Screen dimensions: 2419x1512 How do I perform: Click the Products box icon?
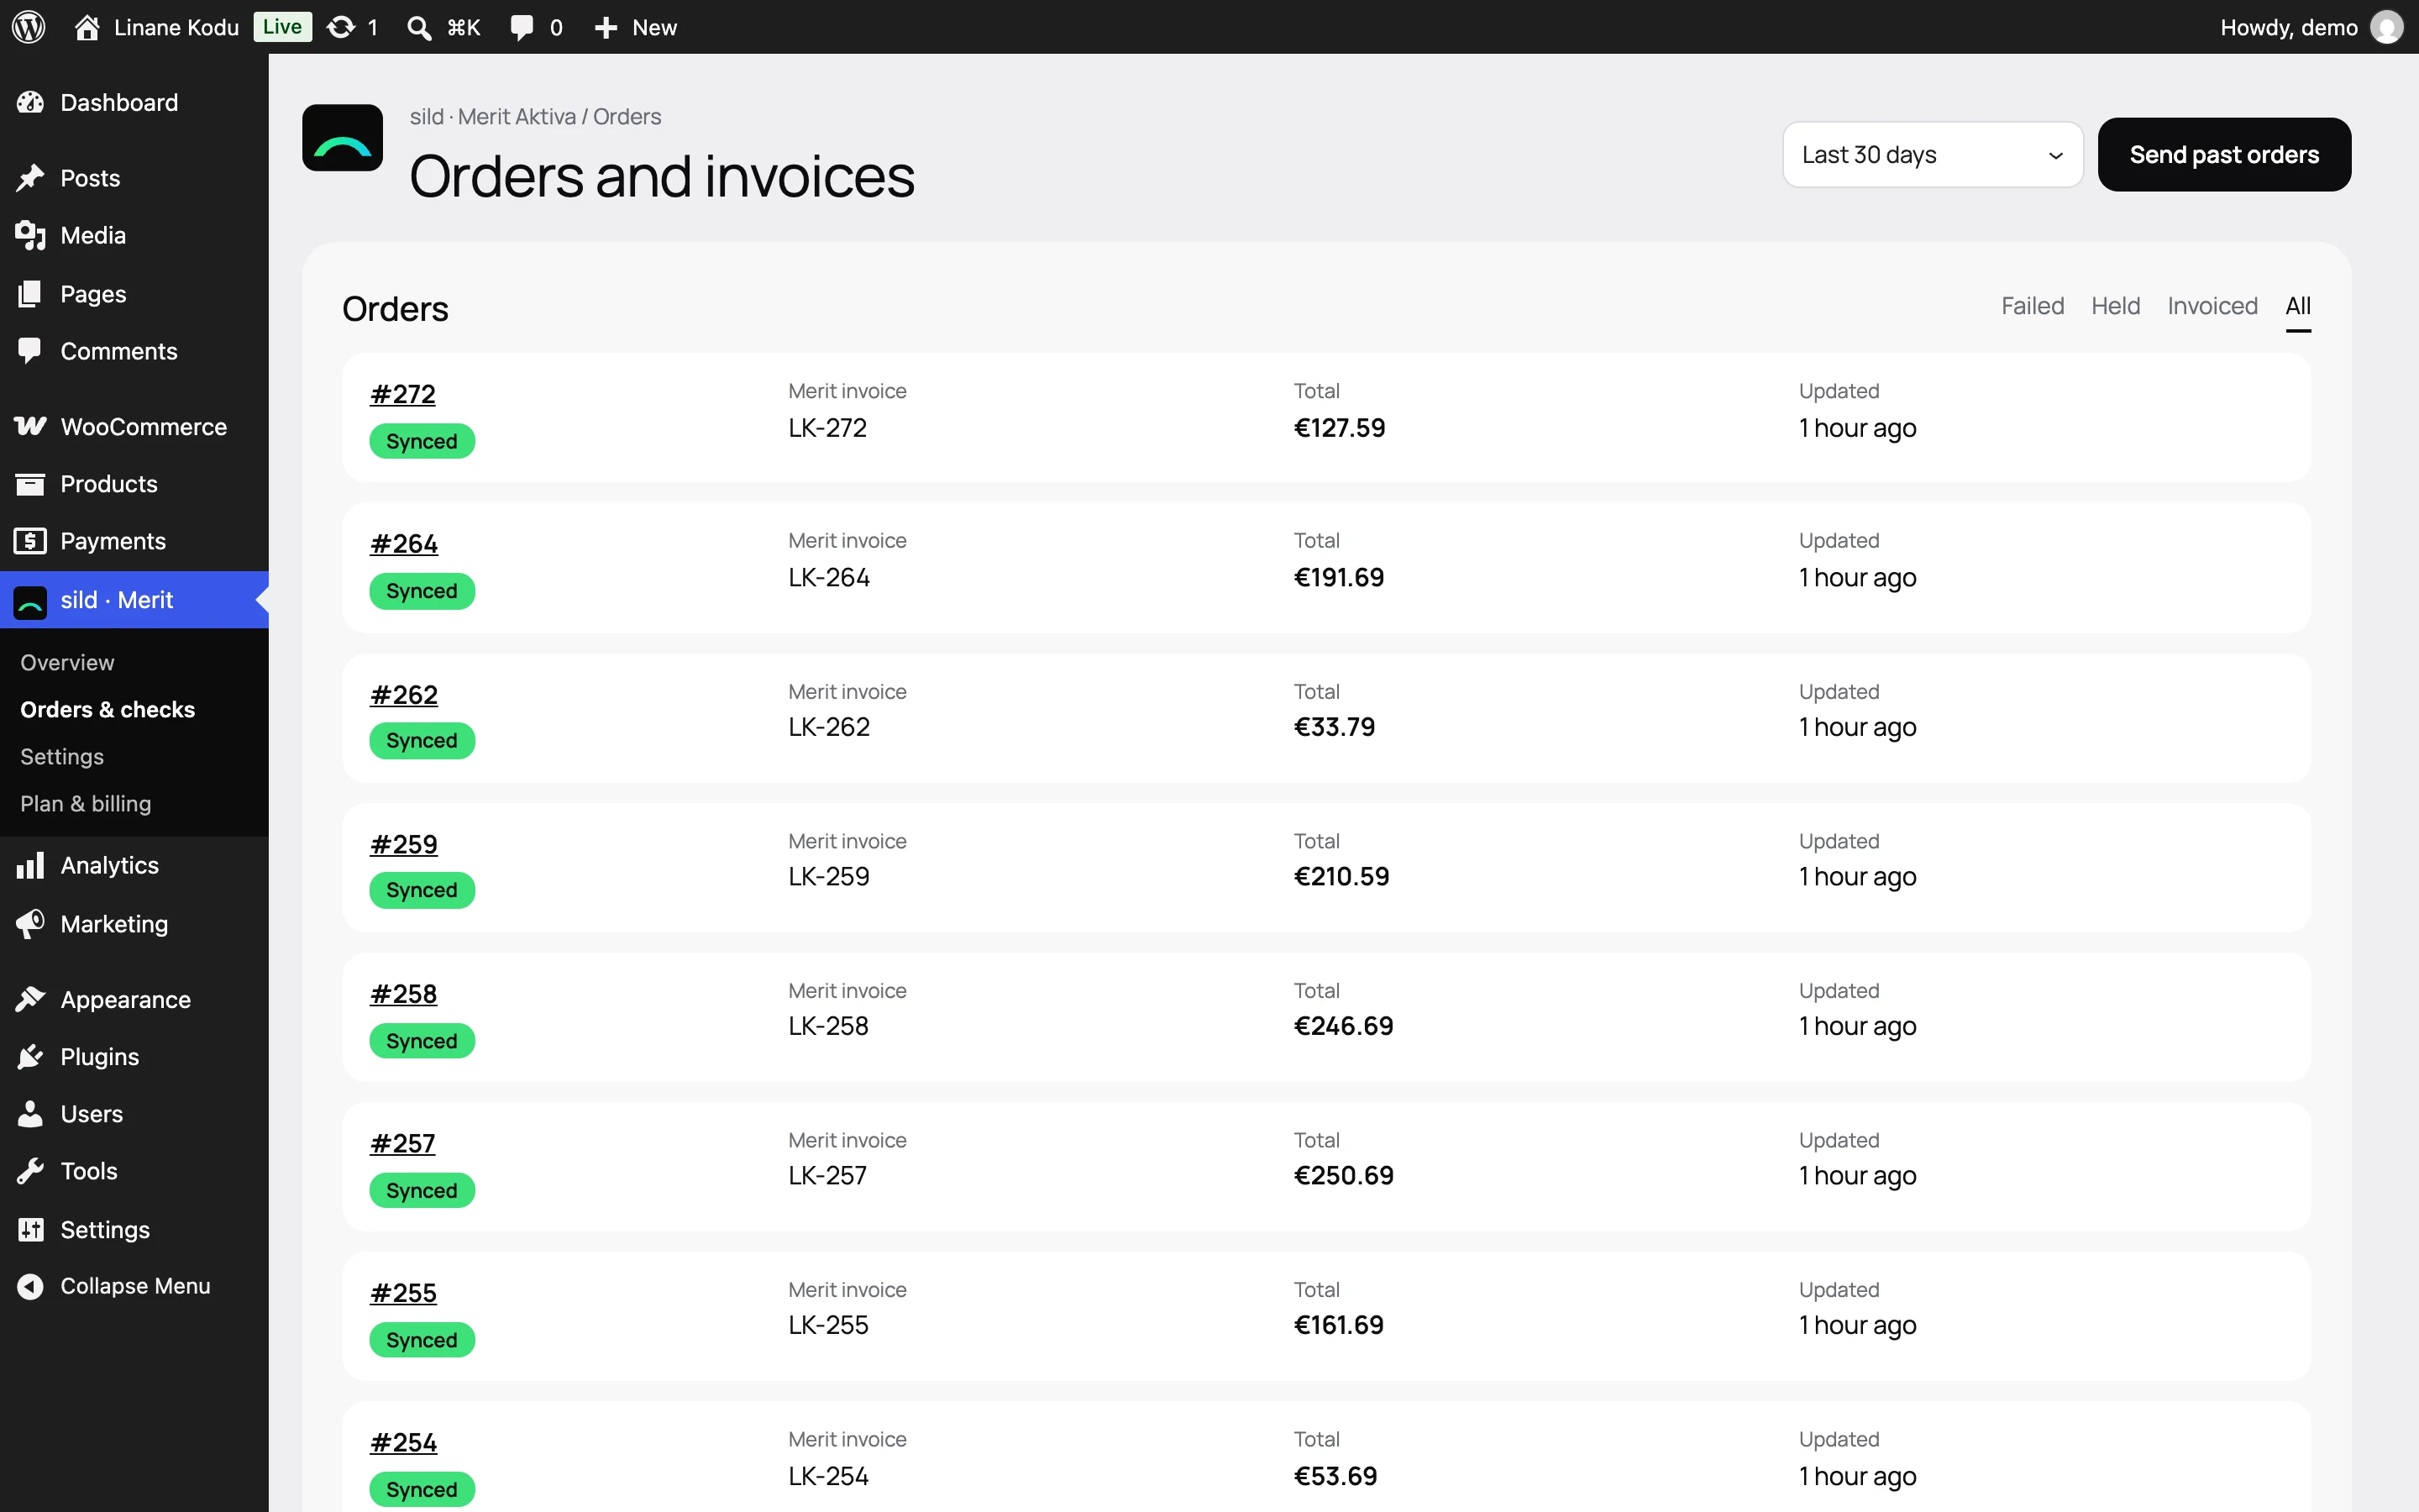pyautogui.click(x=30, y=484)
